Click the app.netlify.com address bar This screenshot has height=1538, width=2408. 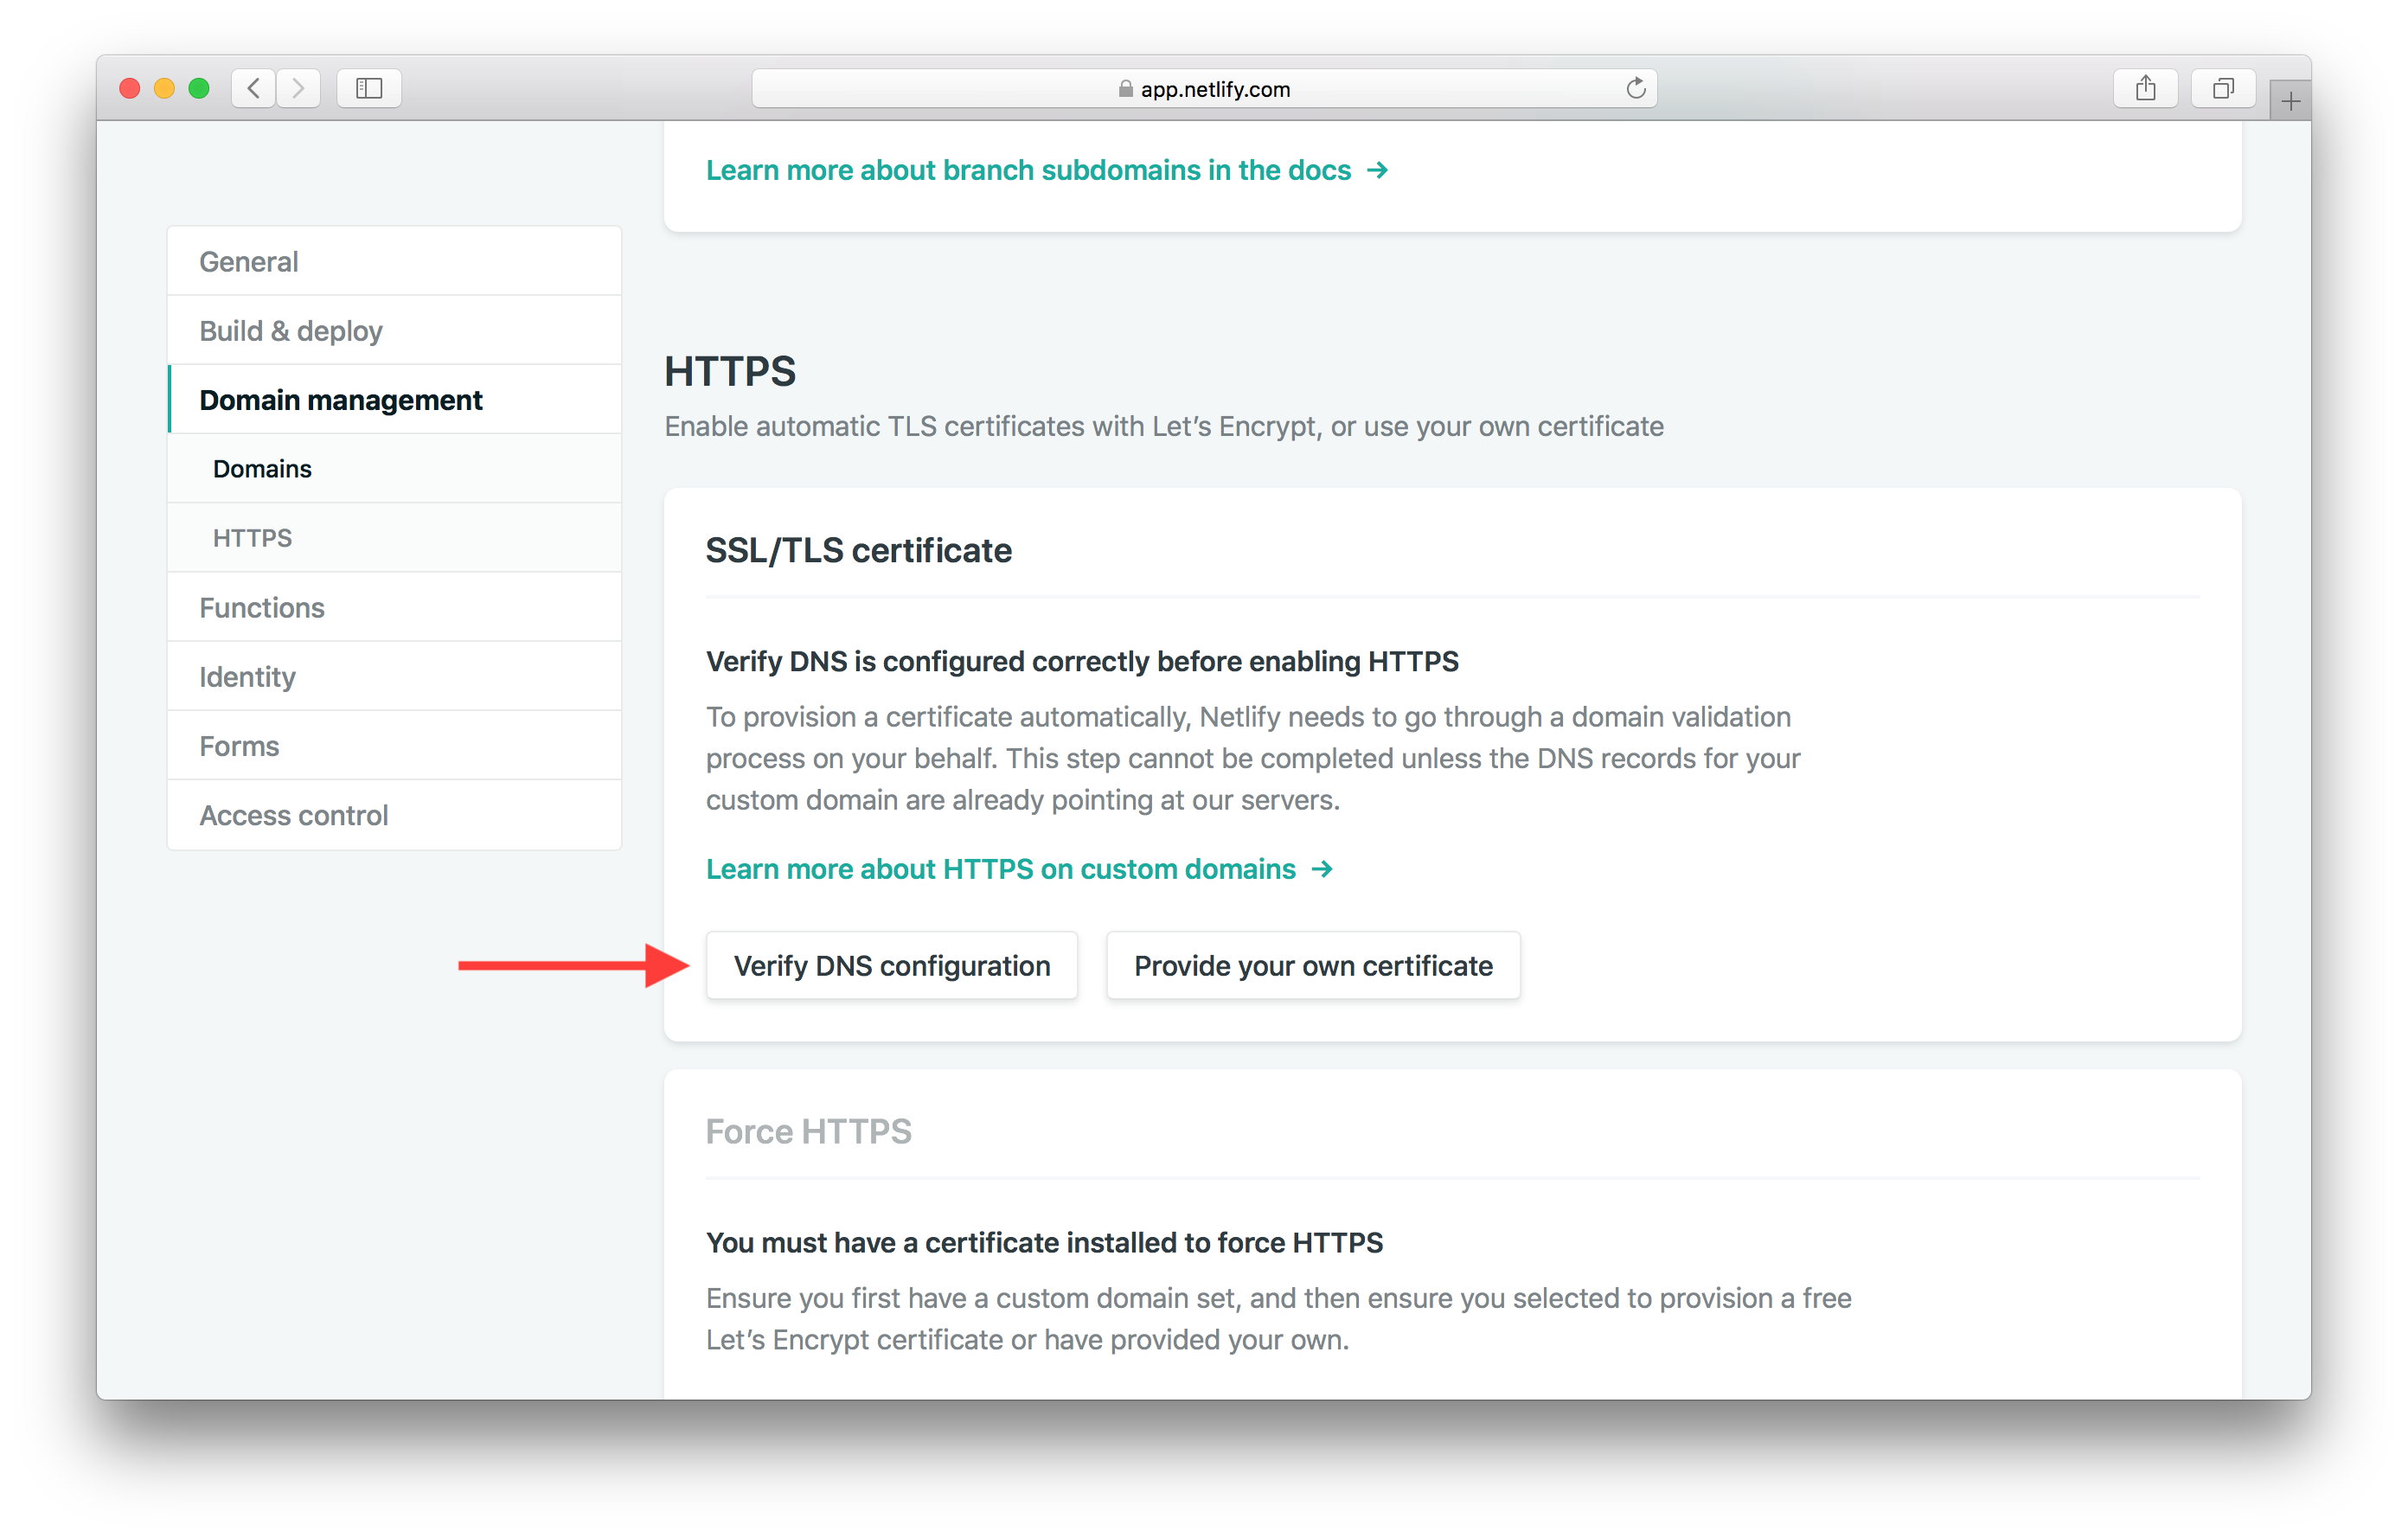[x=1214, y=89]
